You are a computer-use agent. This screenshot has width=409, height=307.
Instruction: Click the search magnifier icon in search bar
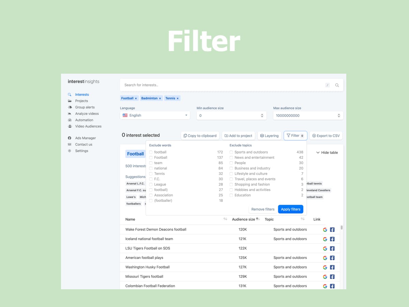(x=337, y=85)
